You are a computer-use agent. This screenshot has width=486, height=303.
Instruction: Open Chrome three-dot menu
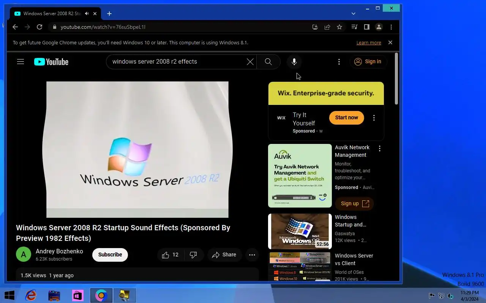[x=391, y=27]
